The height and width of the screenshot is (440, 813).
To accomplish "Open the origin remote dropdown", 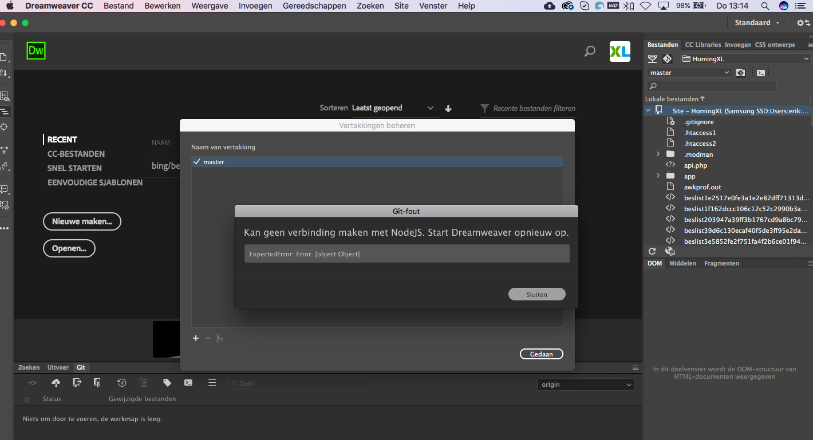I will pyautogui.click(x=586, y=384).
